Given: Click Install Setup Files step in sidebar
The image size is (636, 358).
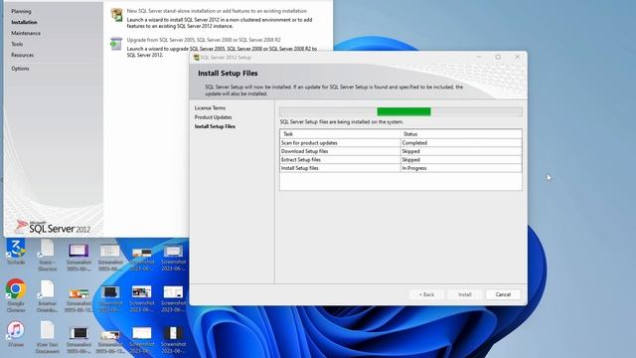Looking at the screenshot, I should (x=215, y=126).
